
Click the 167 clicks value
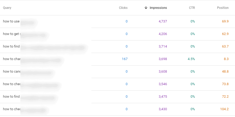pos(125,59)
